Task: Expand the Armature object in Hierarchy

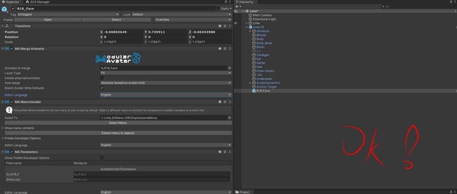Action: coord(250,31)
